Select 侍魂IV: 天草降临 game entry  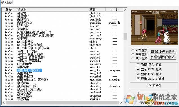(29, 61)
